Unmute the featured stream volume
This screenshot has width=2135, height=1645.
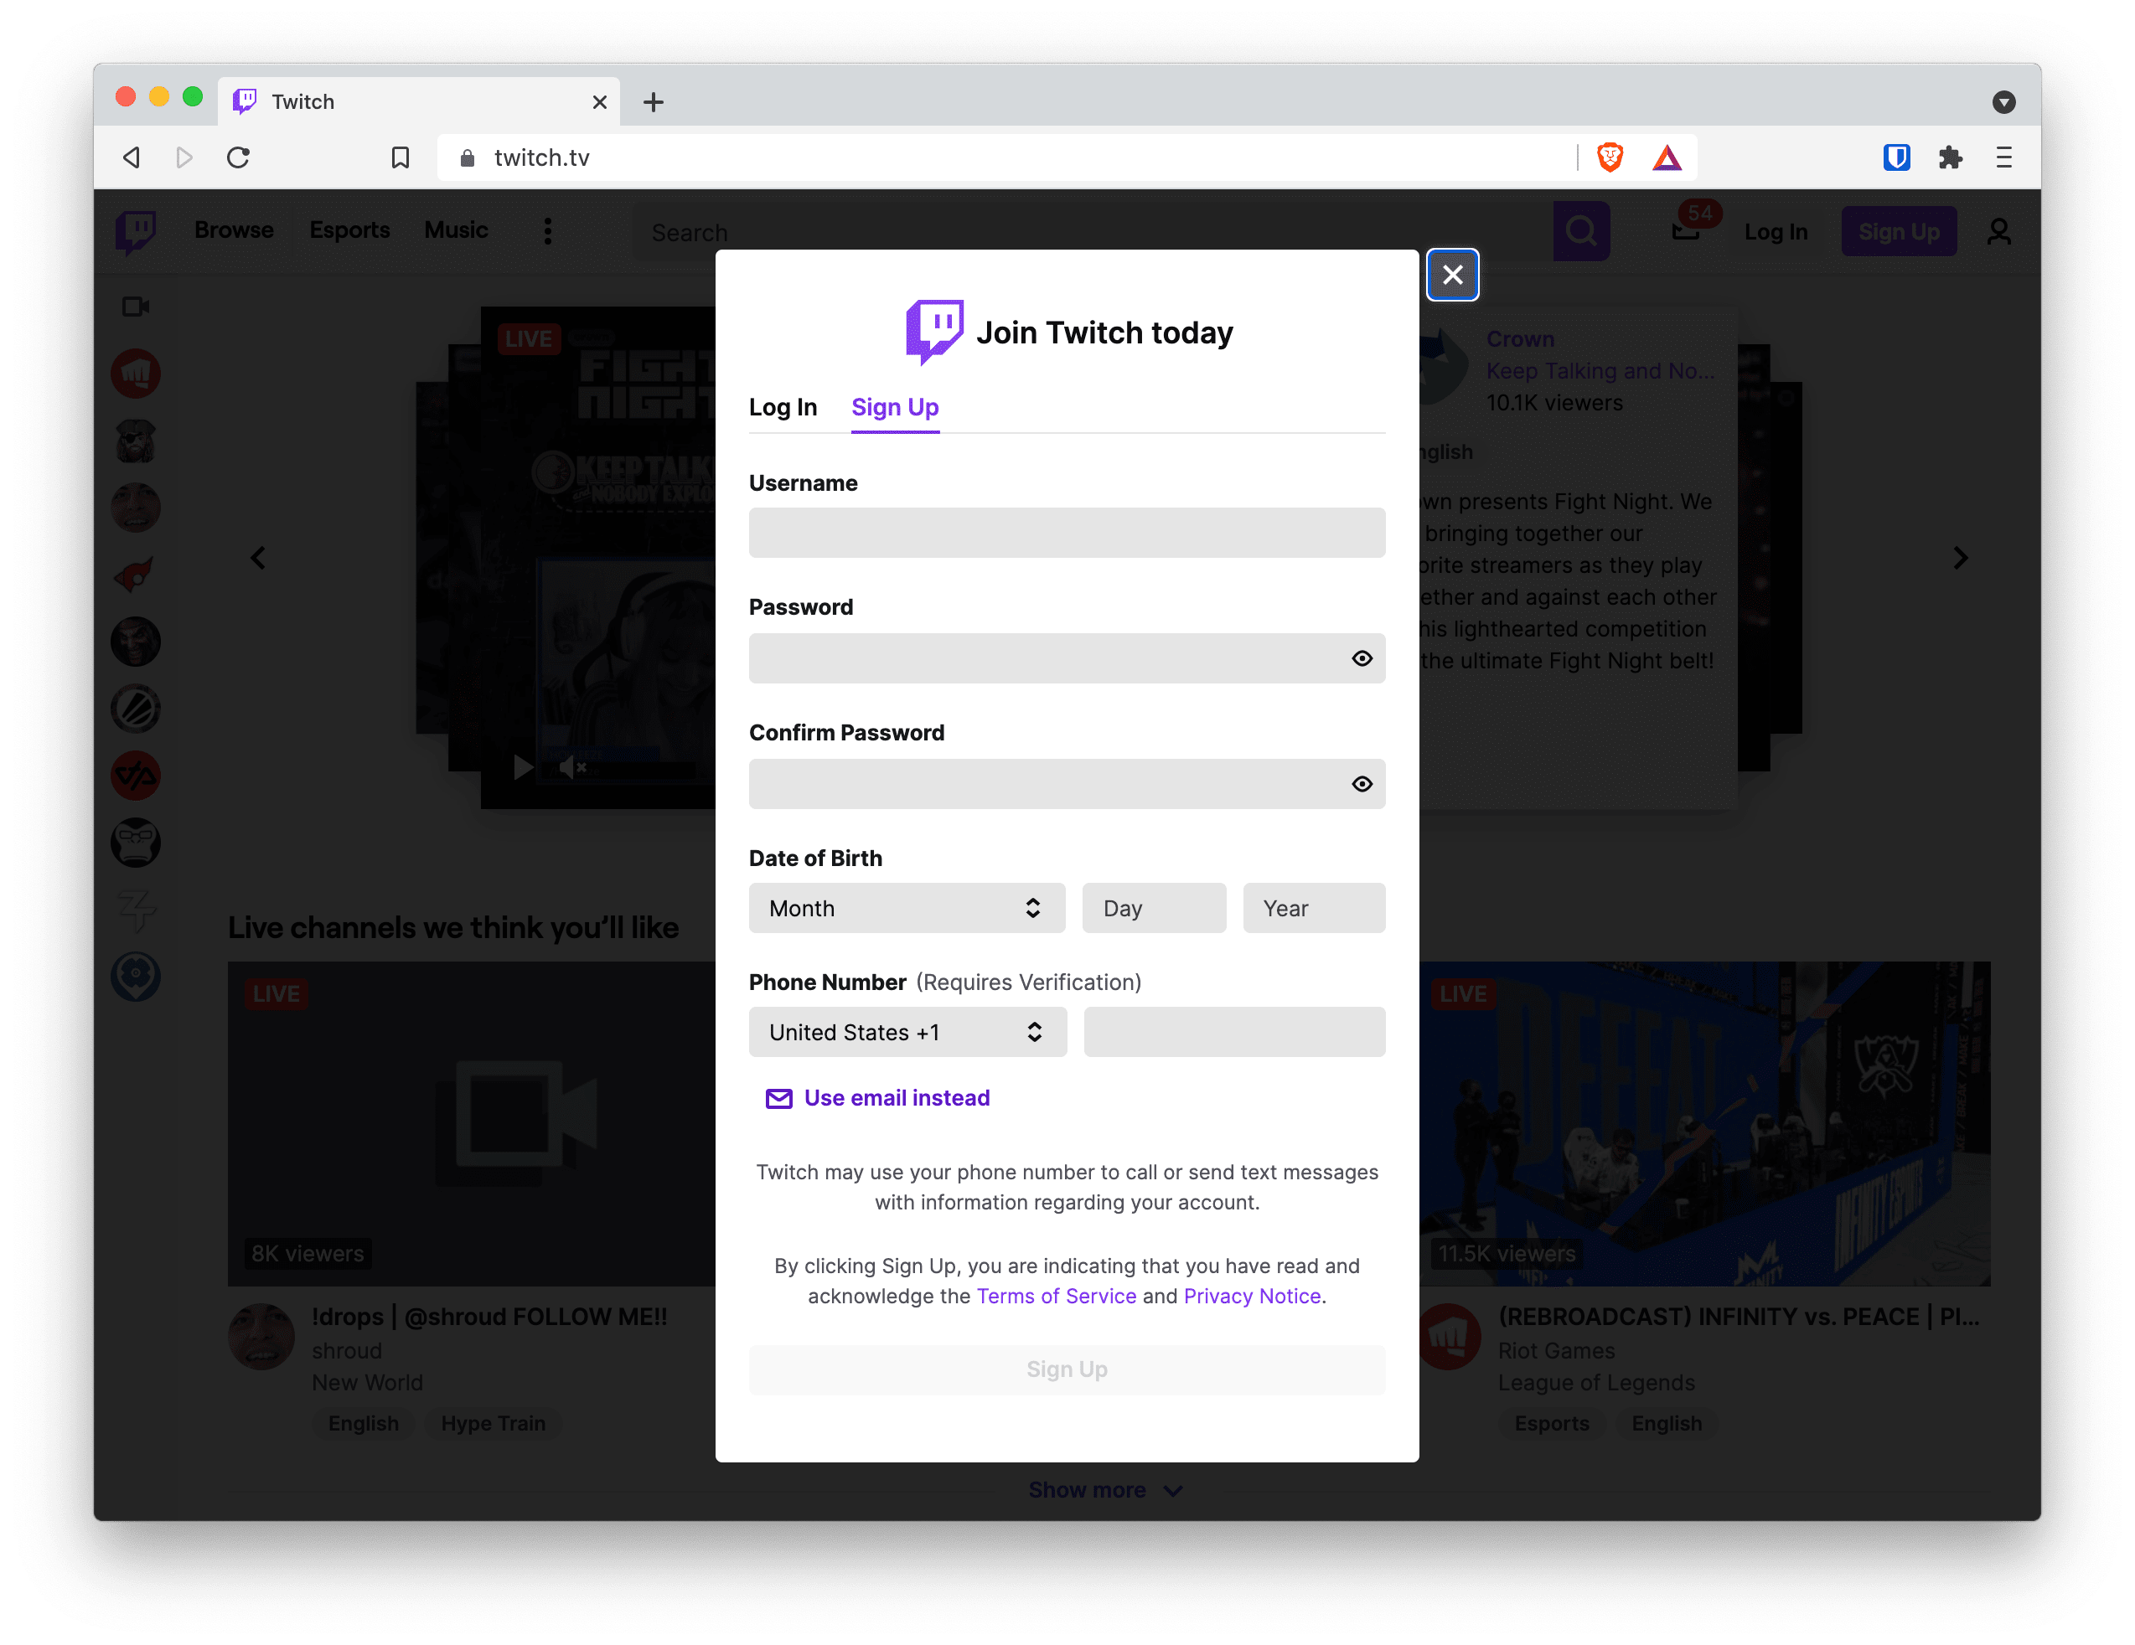click(x=571, y=768)
